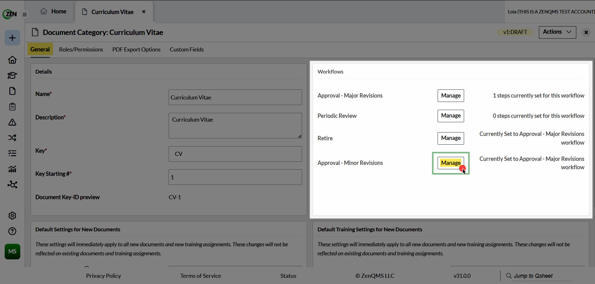595x284 pixels.
Task: Click the © ZenQMS LLC footer text
Action: [375, 276]
